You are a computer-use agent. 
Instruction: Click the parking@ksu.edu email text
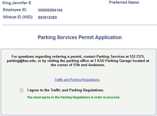click(21, 61)
